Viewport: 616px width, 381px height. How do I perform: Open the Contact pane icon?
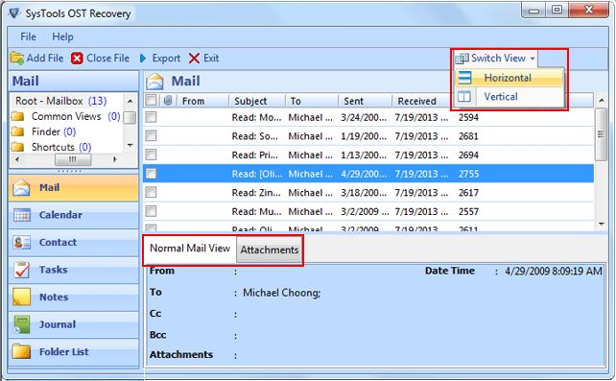click(x=22, y=243)
